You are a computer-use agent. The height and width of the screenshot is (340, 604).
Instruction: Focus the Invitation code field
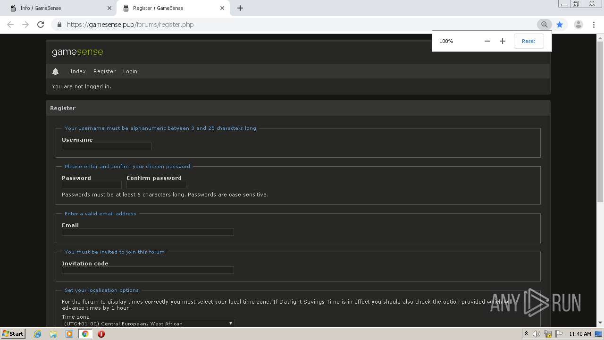(x=148, y=270)
